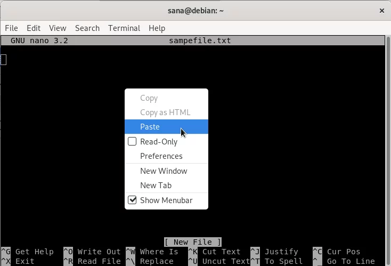Viewport: 391px width, 266px height.
Task: Click the ^X Exit shortcut
Action: tap(18, 261)
